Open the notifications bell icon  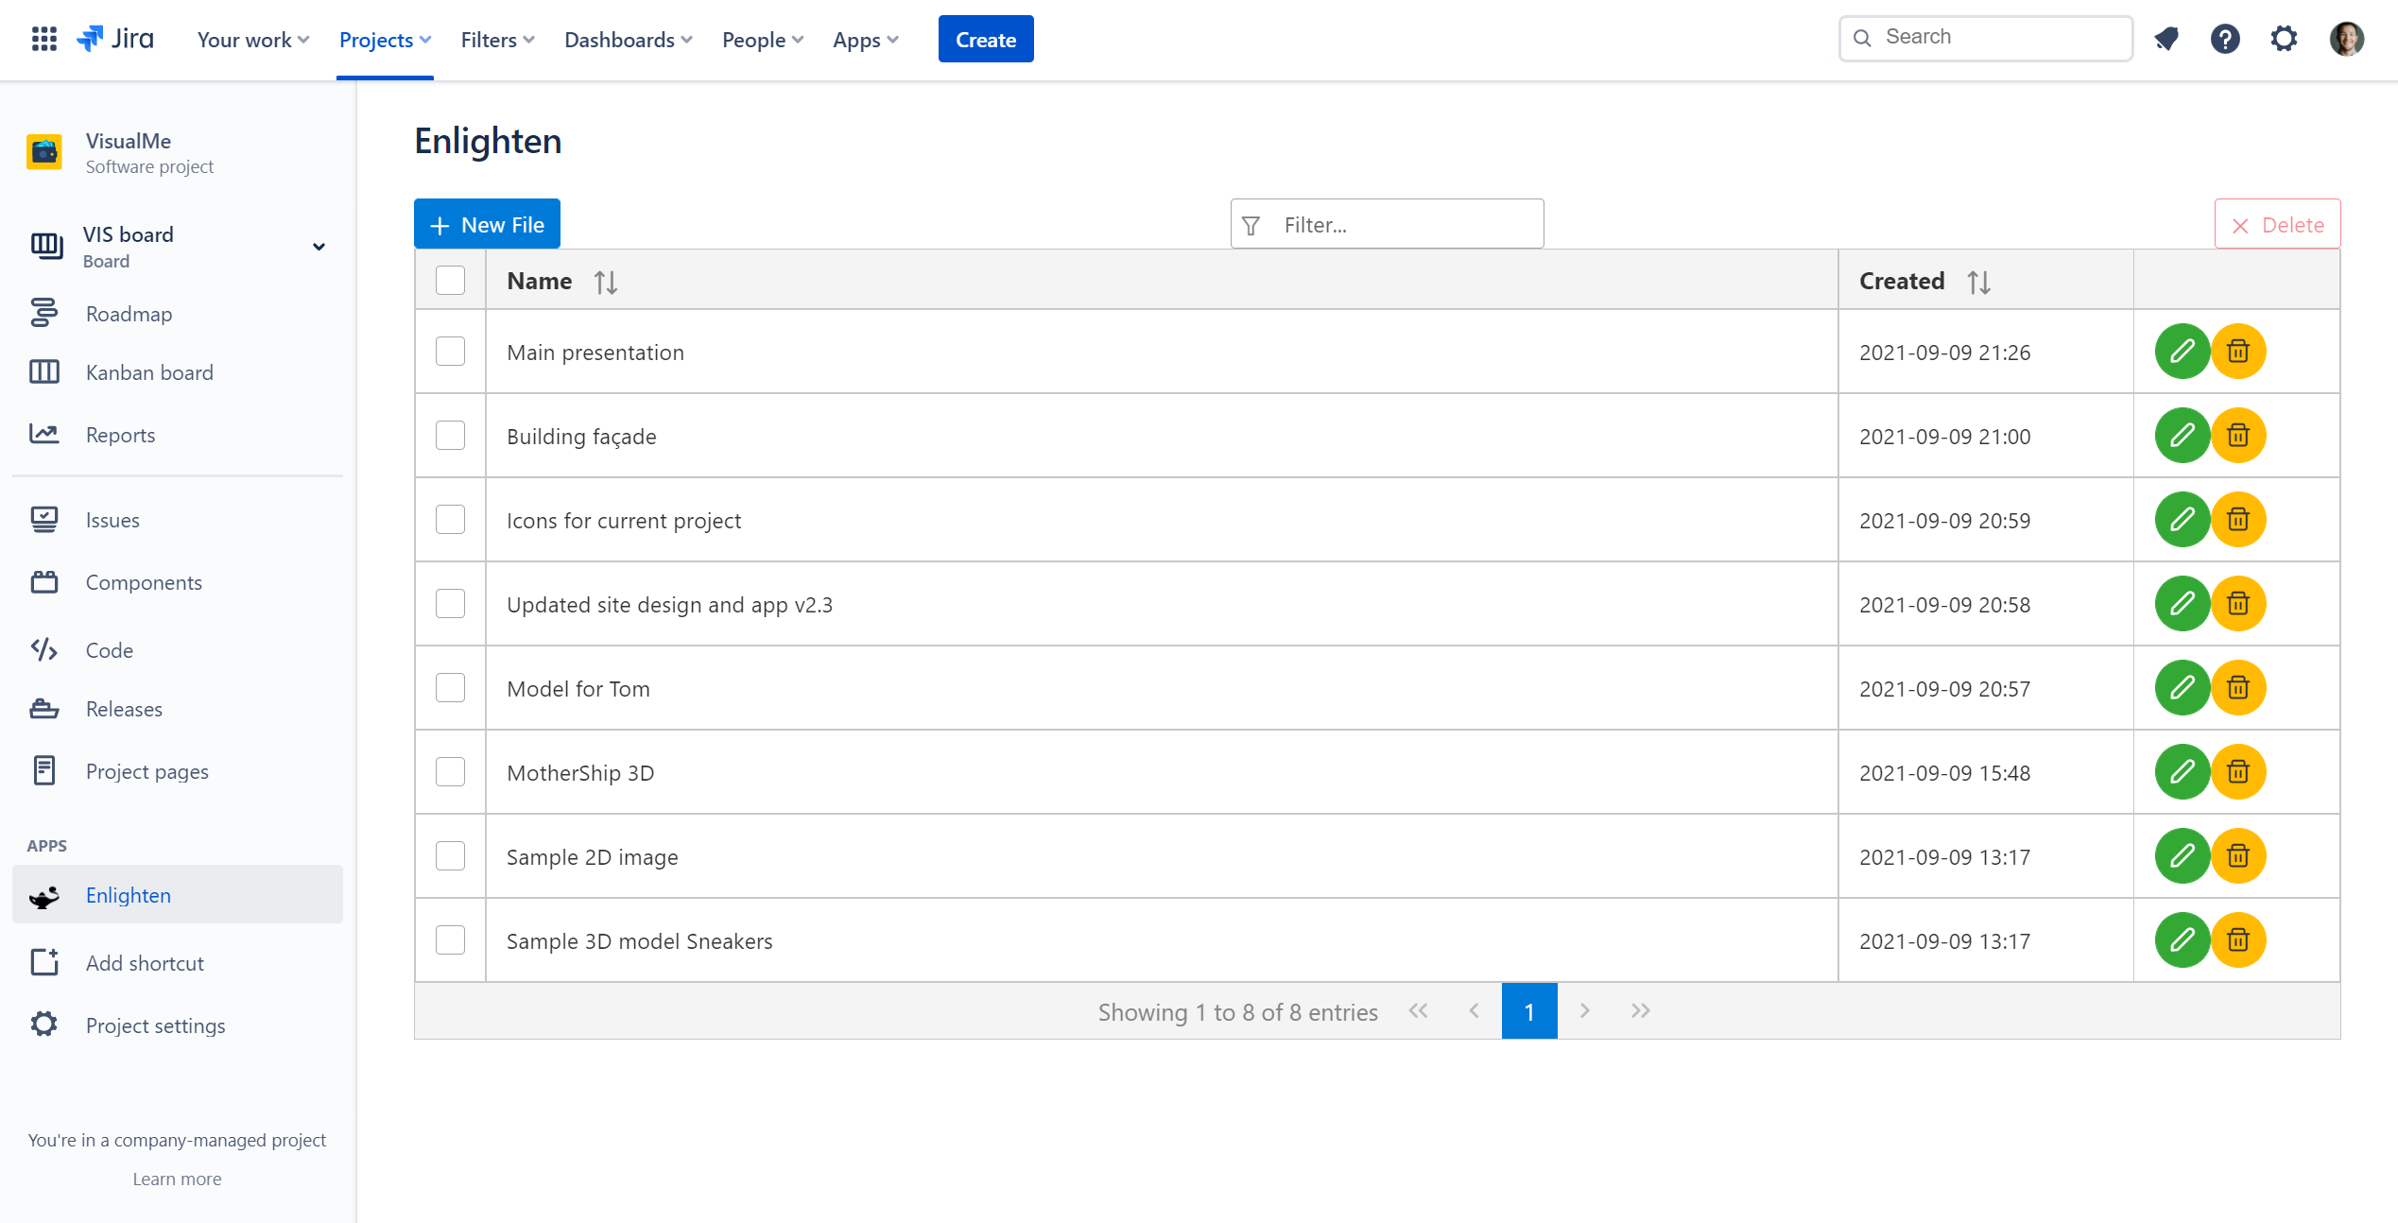point(2165,39)
